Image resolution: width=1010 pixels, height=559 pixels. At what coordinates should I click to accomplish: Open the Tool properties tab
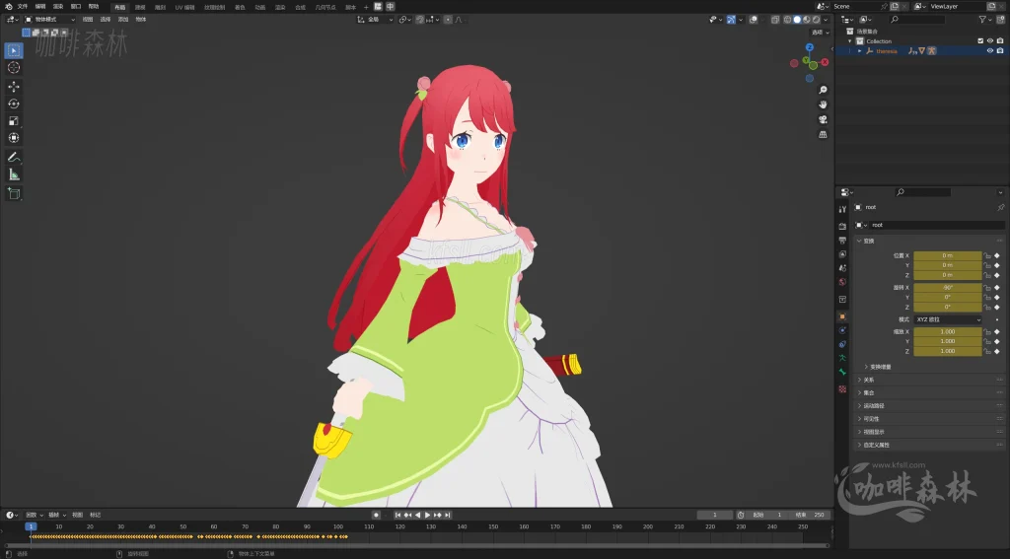coord(842,209)
